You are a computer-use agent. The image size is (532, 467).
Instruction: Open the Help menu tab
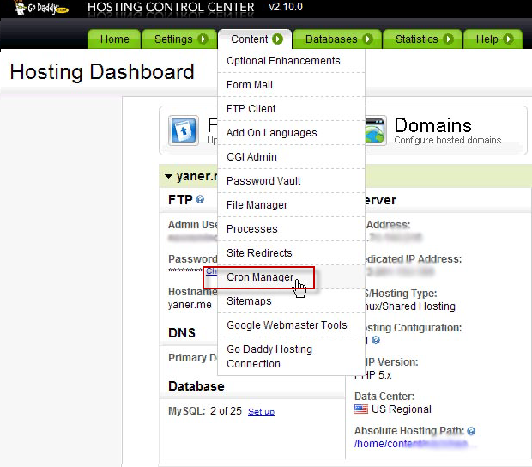click(x=493, y=39)
